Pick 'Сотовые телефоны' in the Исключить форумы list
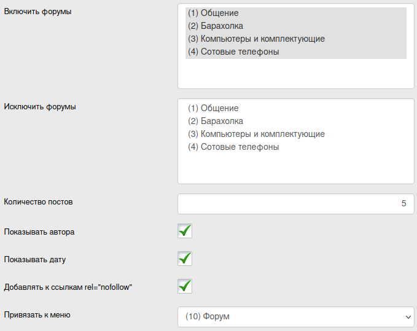Screen dimensions: 417x331 [233, 147]
